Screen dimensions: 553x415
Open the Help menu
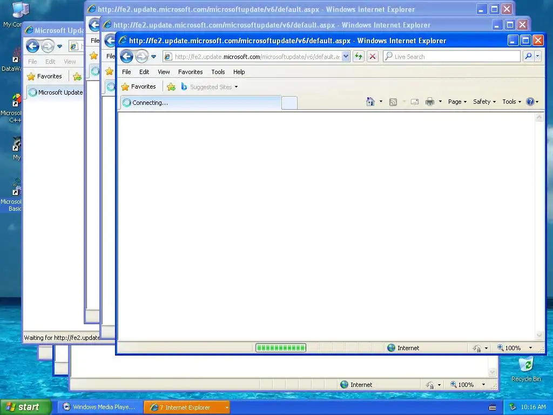[239, 72]
